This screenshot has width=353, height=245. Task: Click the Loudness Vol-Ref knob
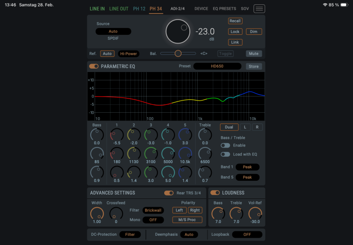pyautogui.click(x=255, y=213)
